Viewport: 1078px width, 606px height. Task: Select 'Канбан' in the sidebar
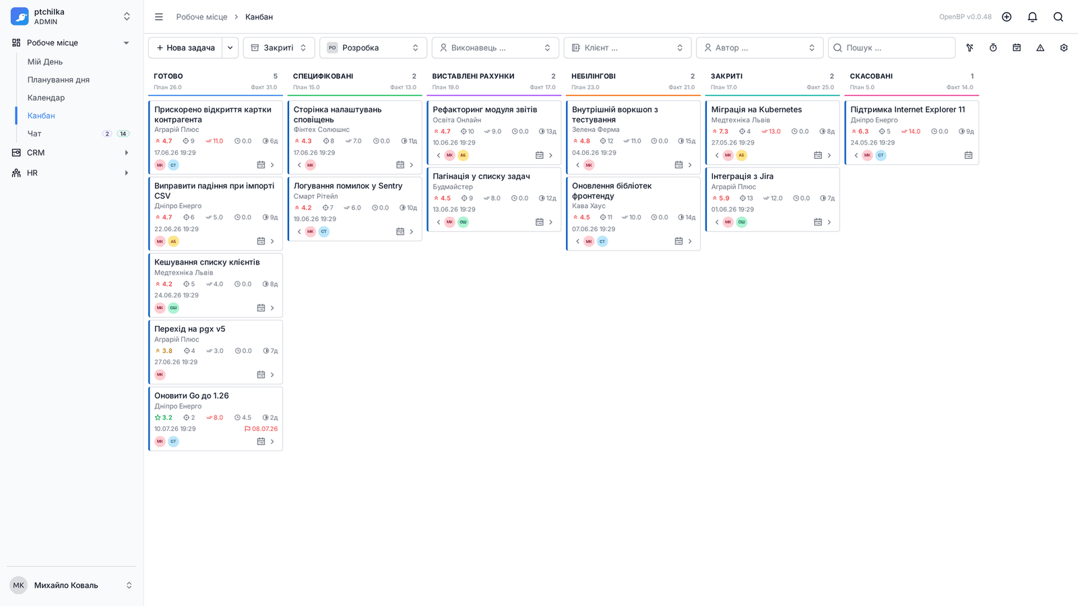point(42,116)
